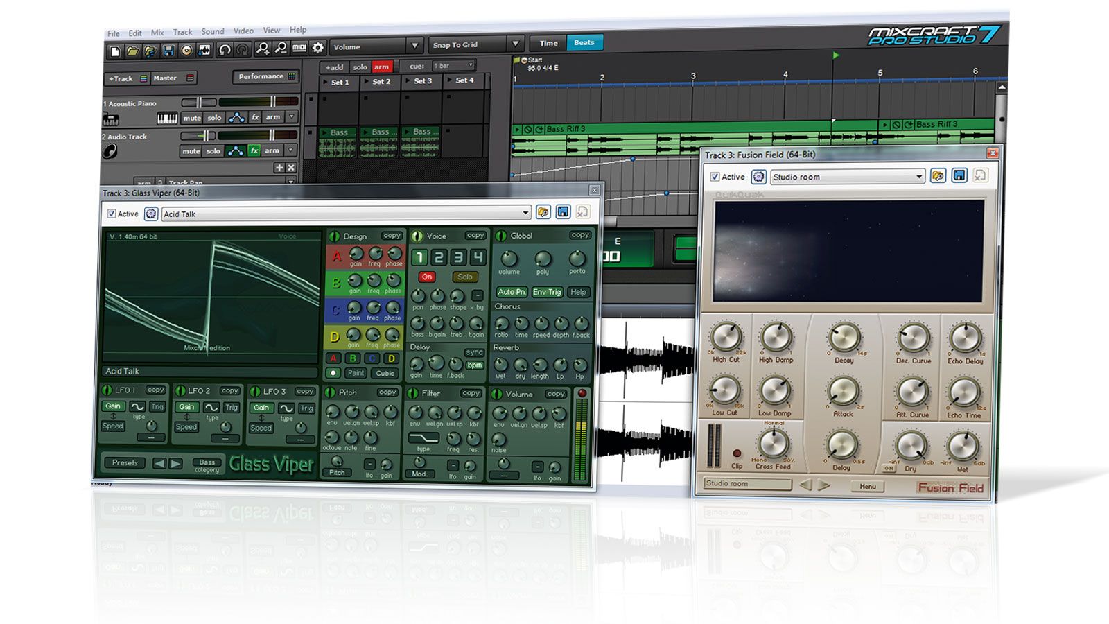Screen dimensions: 1109x624
Task: Click the +Track button
Action: click(127, 78)
